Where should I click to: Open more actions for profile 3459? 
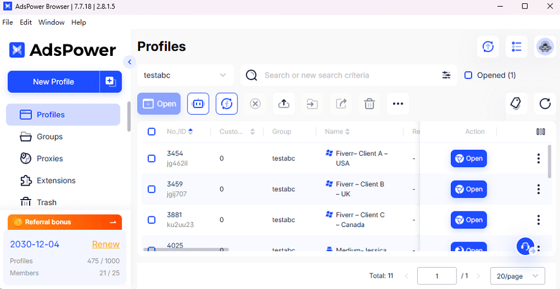click(538, 189)
